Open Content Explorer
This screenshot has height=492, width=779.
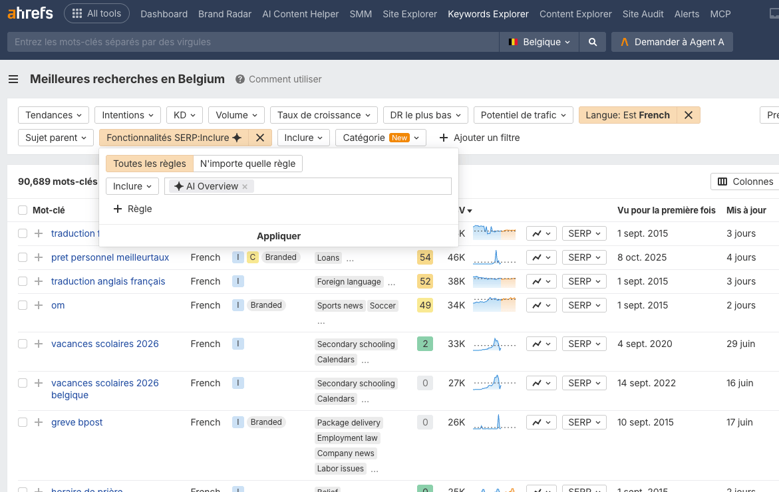click(x=576, y=14)
